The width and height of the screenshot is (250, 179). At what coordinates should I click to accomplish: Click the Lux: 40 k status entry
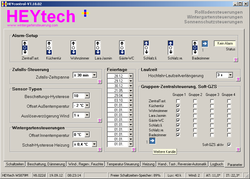[x=174, y=175]
